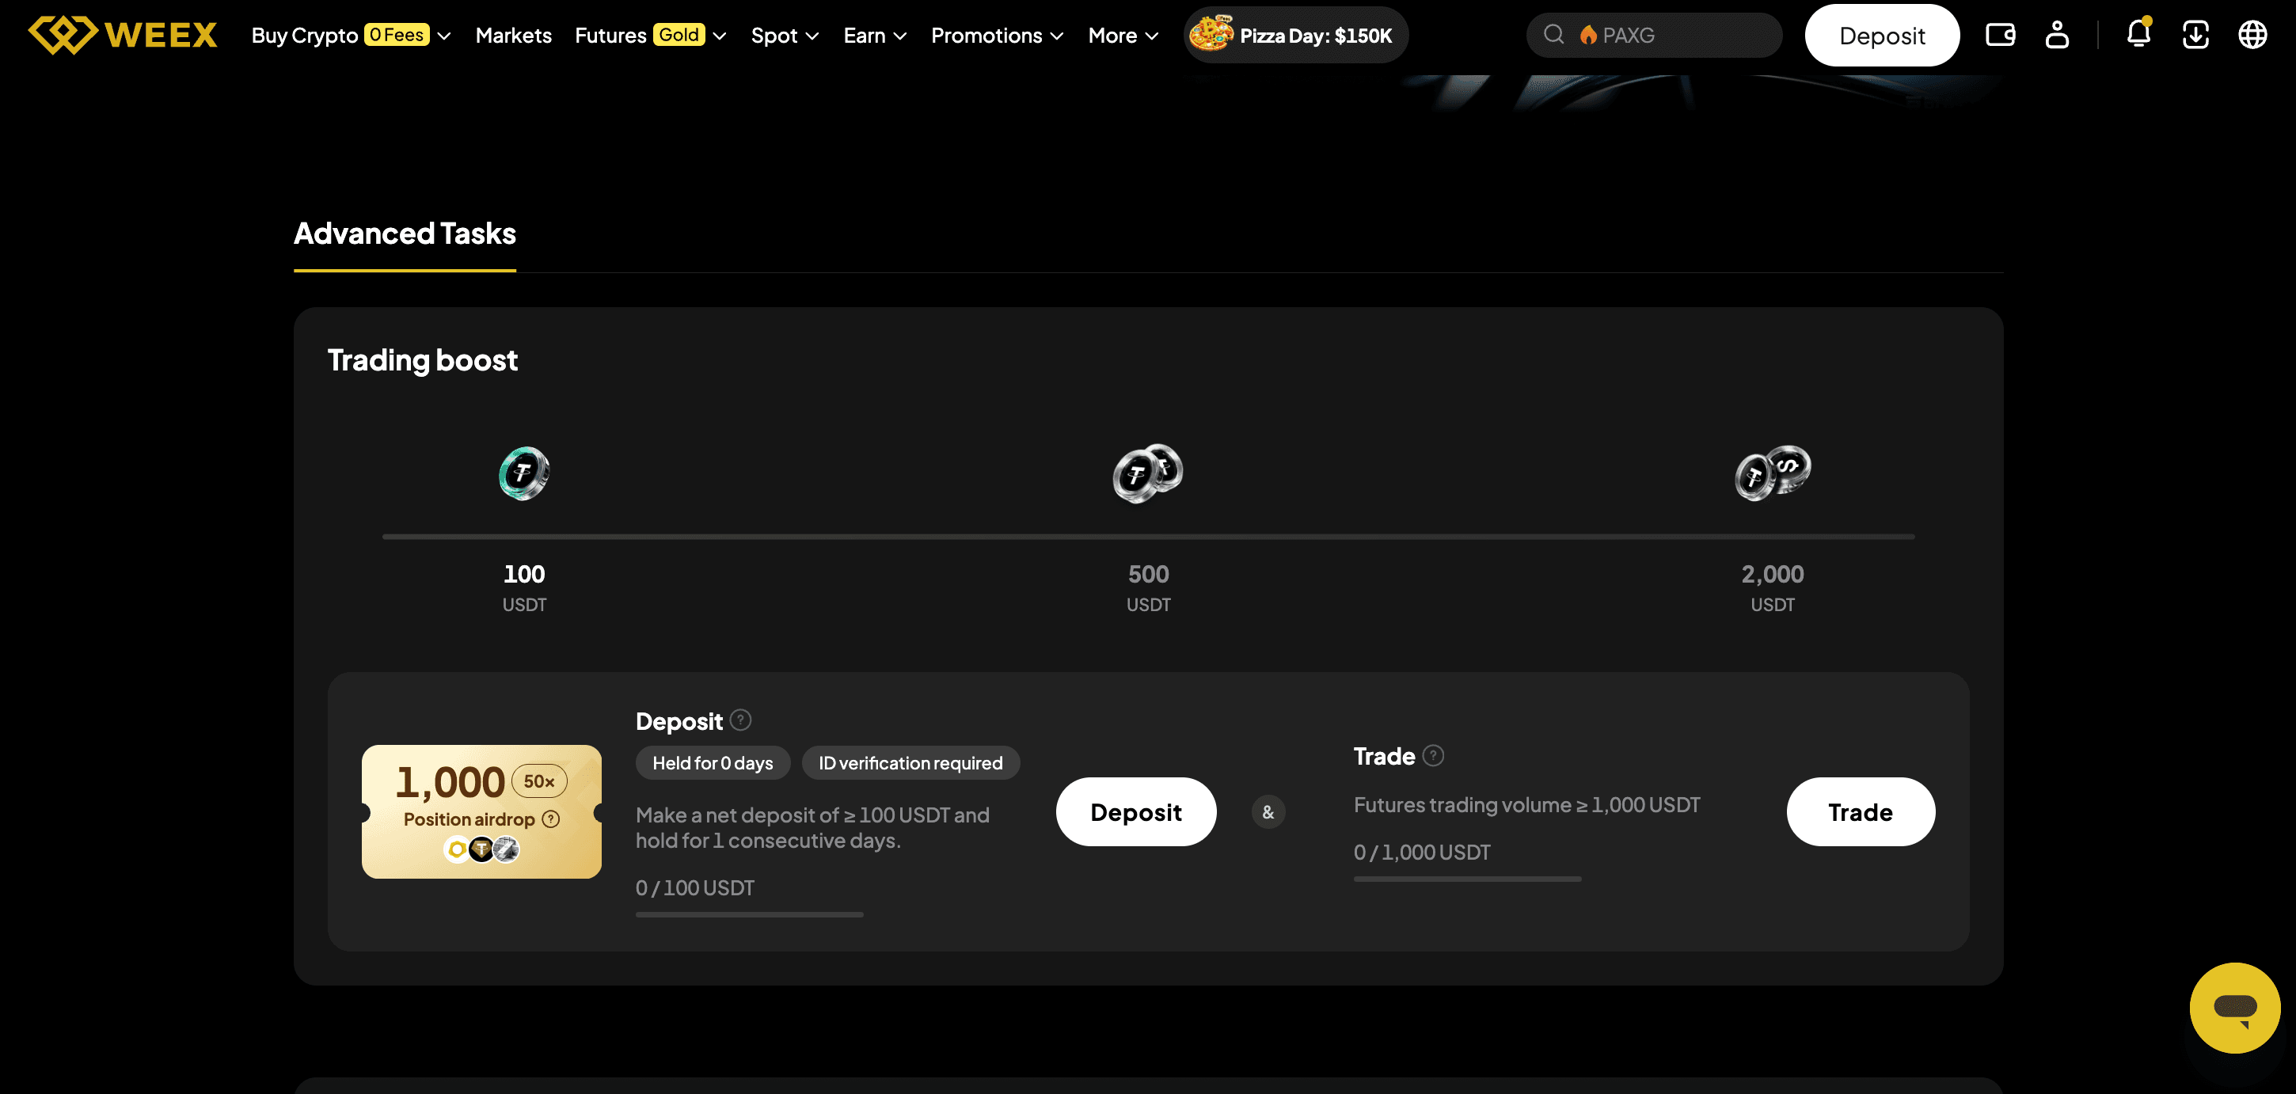
Task: Select the Advanced Tasks tab
Action: pos(405,234)
